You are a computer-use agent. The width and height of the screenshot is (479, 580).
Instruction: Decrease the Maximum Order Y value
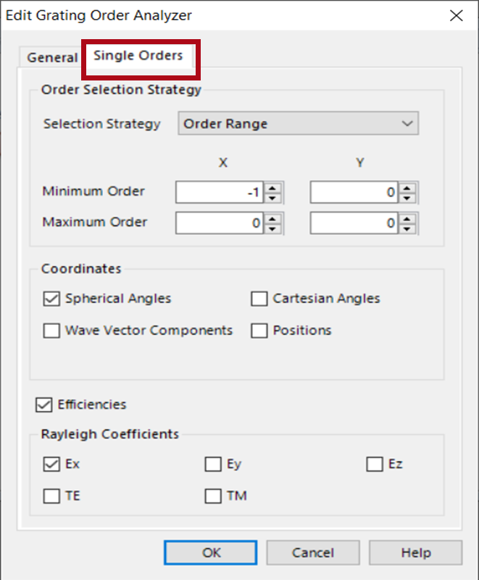click(407, 228)
